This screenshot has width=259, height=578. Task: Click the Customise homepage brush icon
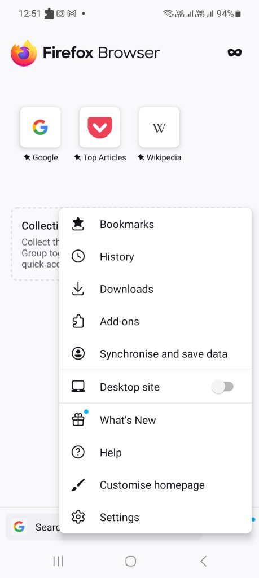78,485
